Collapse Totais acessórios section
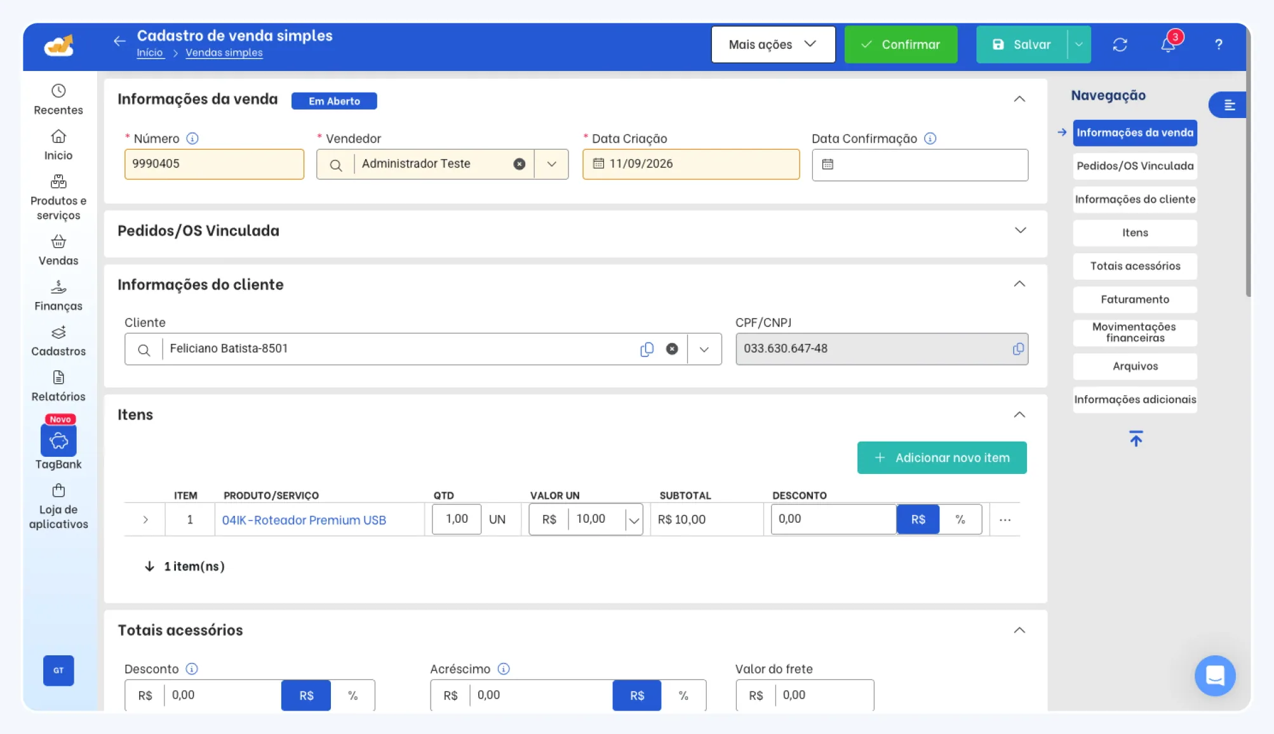This screenshot has height=734, width=1274. coord(1019,630)
